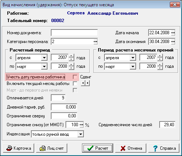The image size is (182, 156).
Task: Open the Лиц.счет personal account
Action: (x=51, y=148)
